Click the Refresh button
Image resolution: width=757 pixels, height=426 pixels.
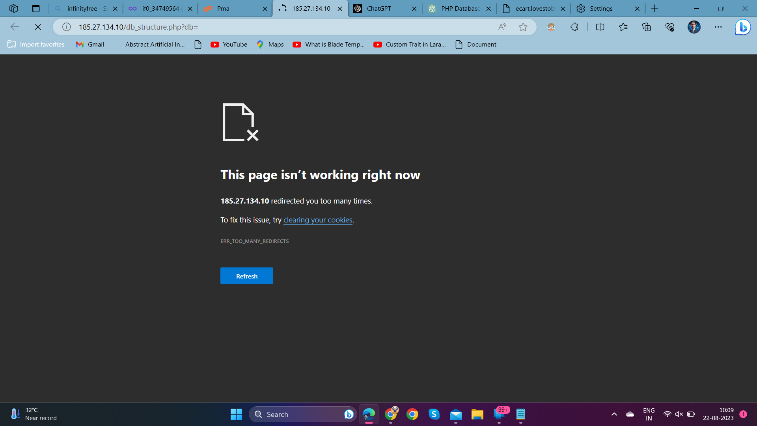click(246, 276)
